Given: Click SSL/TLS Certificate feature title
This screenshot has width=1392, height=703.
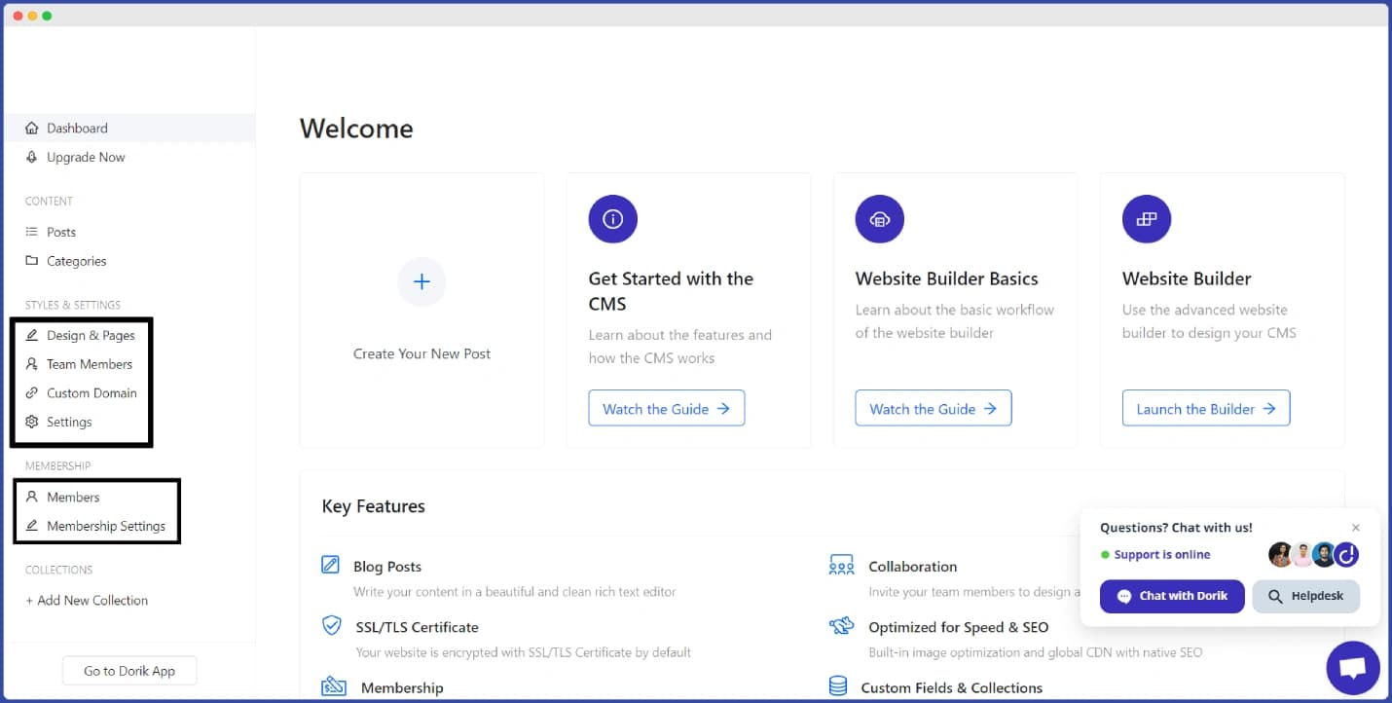Looking at the screenshot, I should point(418,627).
